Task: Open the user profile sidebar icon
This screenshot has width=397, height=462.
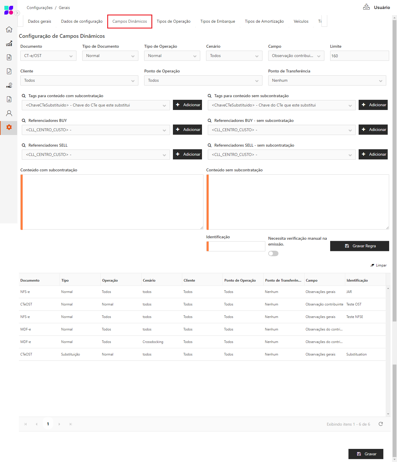Action: coord(9,113)
